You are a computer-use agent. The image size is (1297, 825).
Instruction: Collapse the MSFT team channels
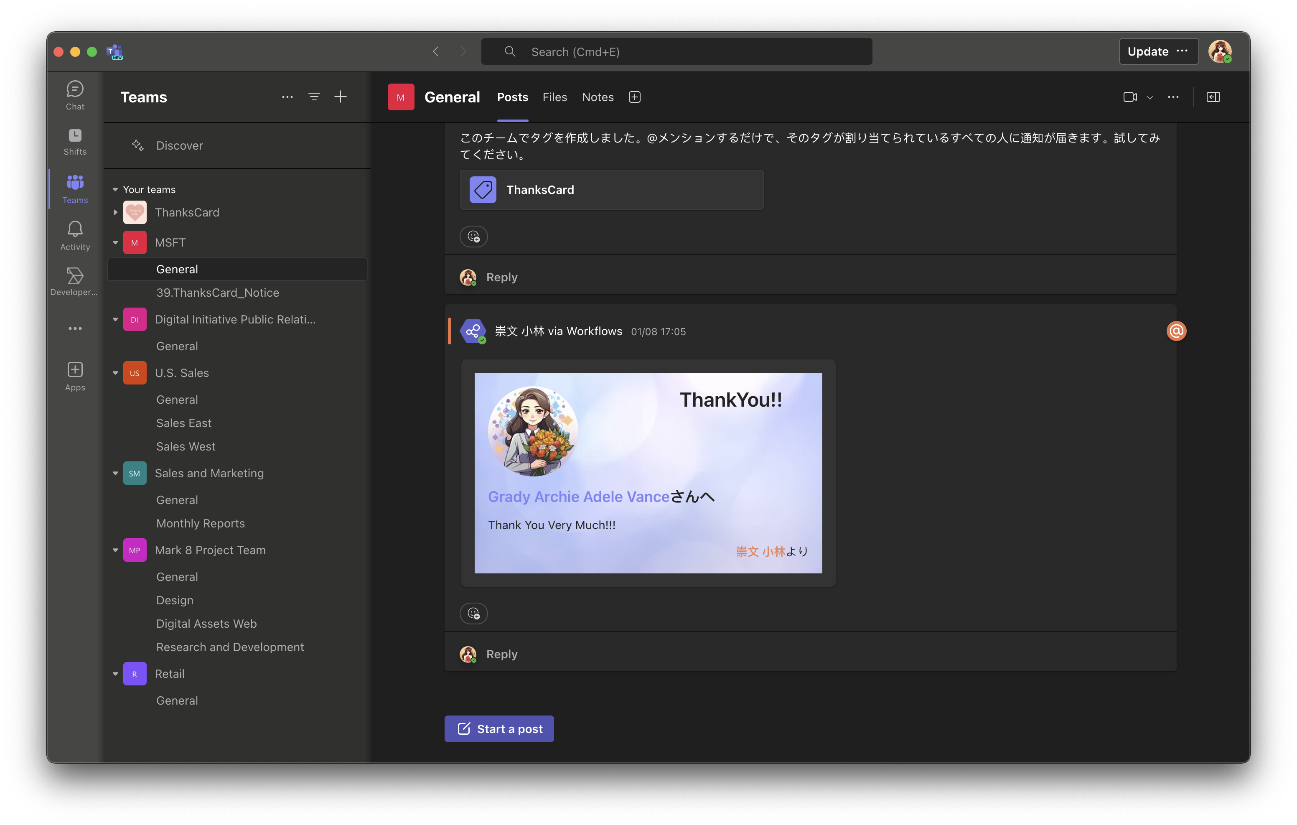[115, 242]
